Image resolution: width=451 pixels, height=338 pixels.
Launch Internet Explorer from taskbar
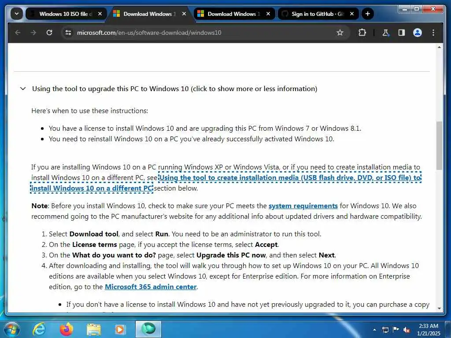point(39,329)
